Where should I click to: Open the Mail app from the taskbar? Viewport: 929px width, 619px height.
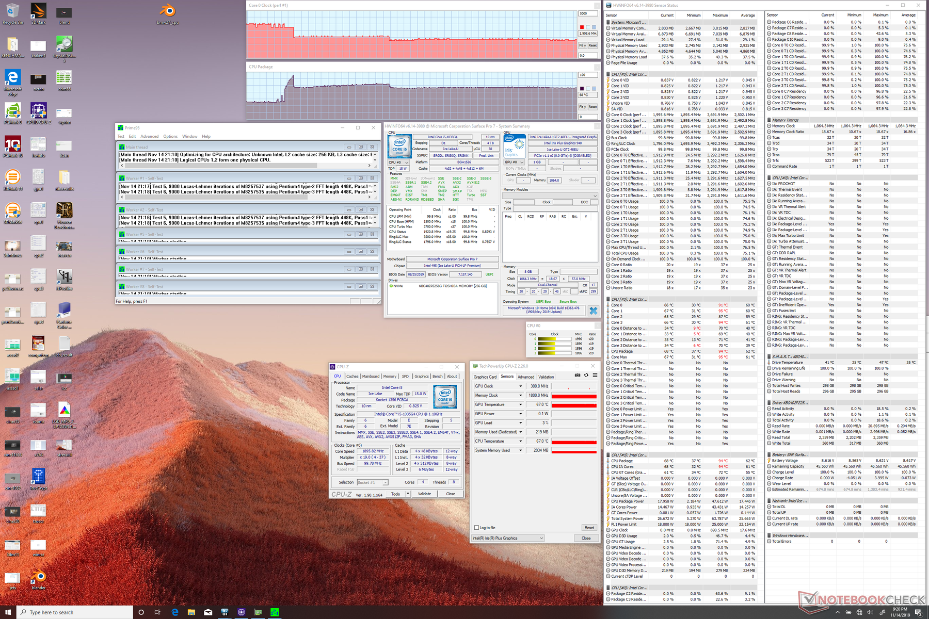(207, 612)
